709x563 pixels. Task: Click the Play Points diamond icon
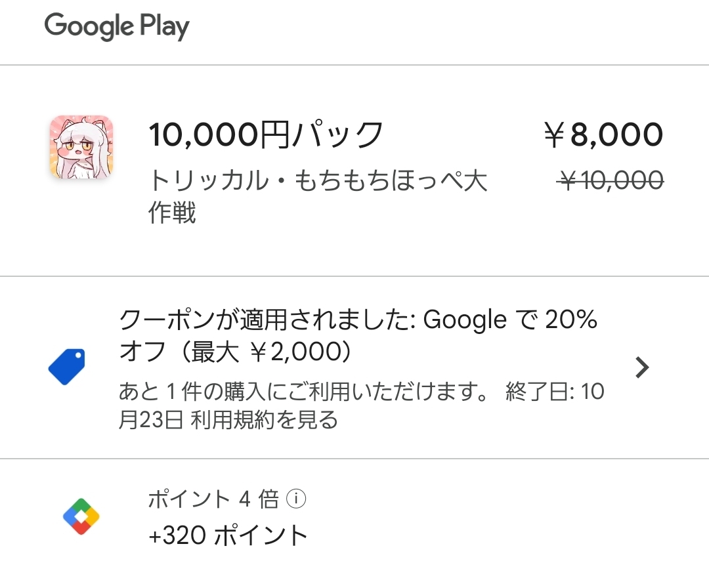pos(81,518)
